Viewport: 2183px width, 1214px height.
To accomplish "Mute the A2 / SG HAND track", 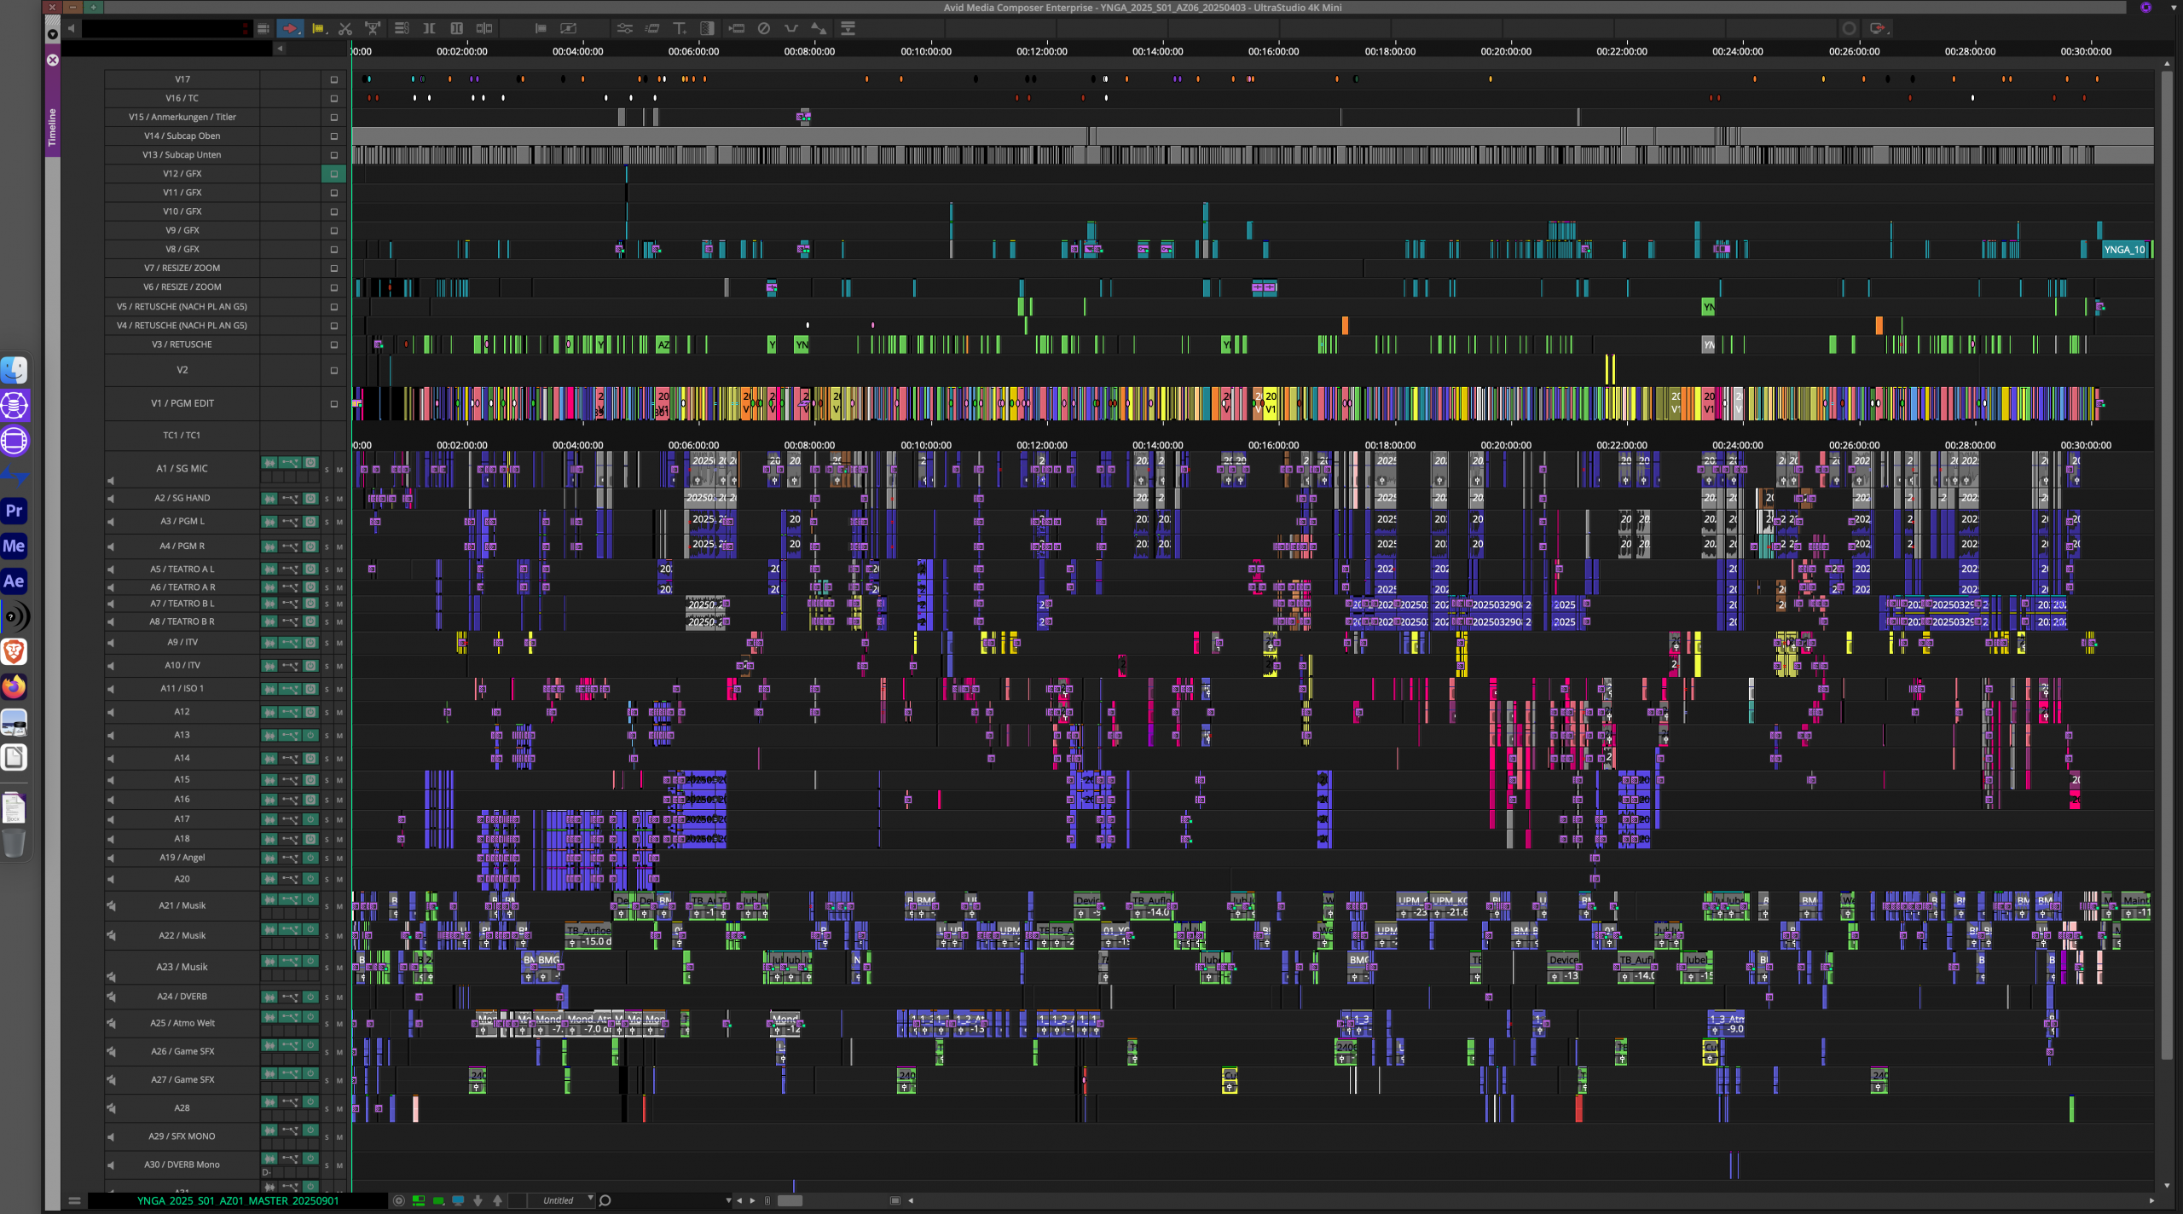I will tap(339, 499).
